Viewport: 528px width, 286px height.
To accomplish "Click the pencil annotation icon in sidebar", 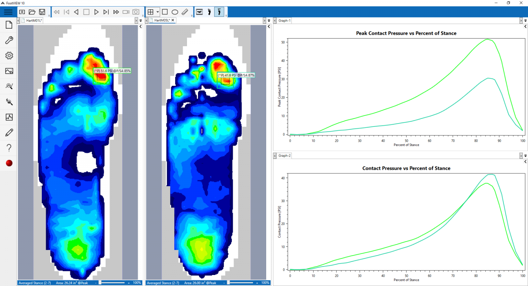I will tap(9, 132).
